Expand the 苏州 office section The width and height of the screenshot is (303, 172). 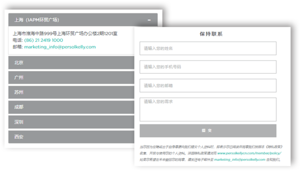(70, 92)
